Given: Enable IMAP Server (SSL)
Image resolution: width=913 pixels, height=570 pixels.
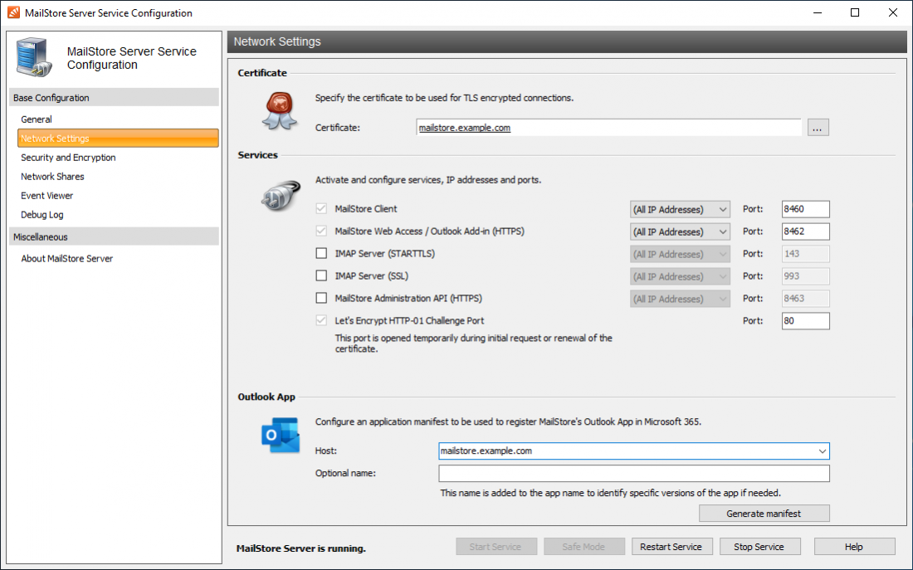Looking at the screenshot, I should [321, 276].
